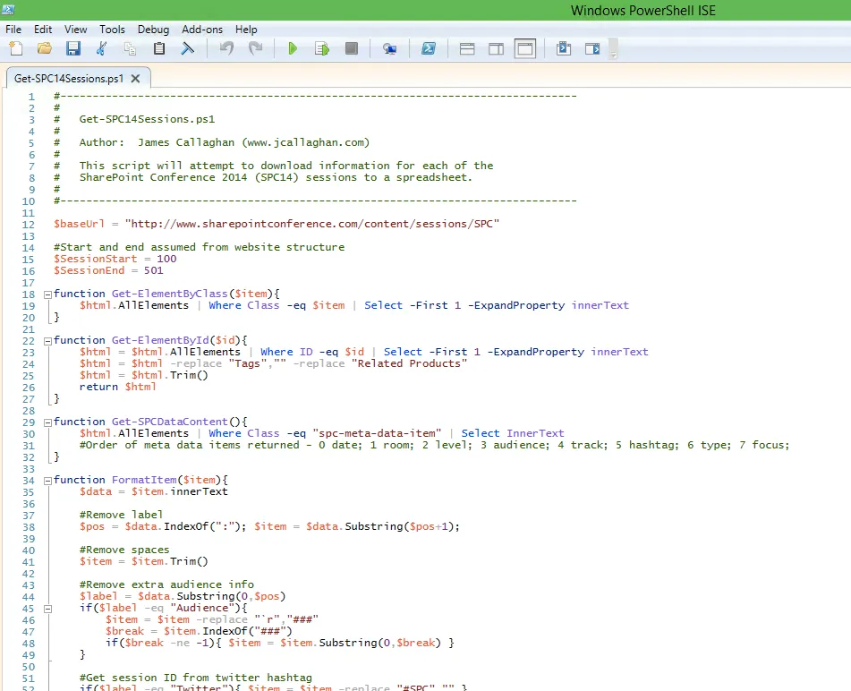Screen dimensions: 851x691
Task: Open the Add-ons menu
Action: tap(202, 30)
